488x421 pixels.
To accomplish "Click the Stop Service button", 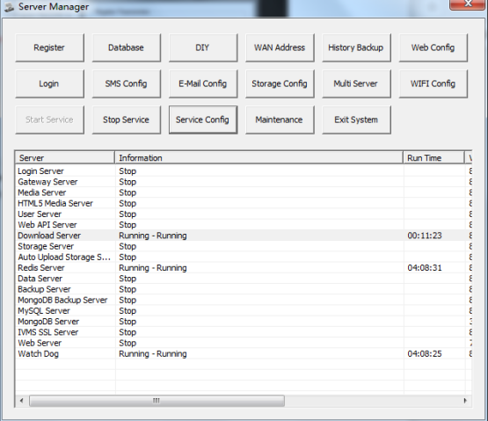I will (x=127, y=120).
